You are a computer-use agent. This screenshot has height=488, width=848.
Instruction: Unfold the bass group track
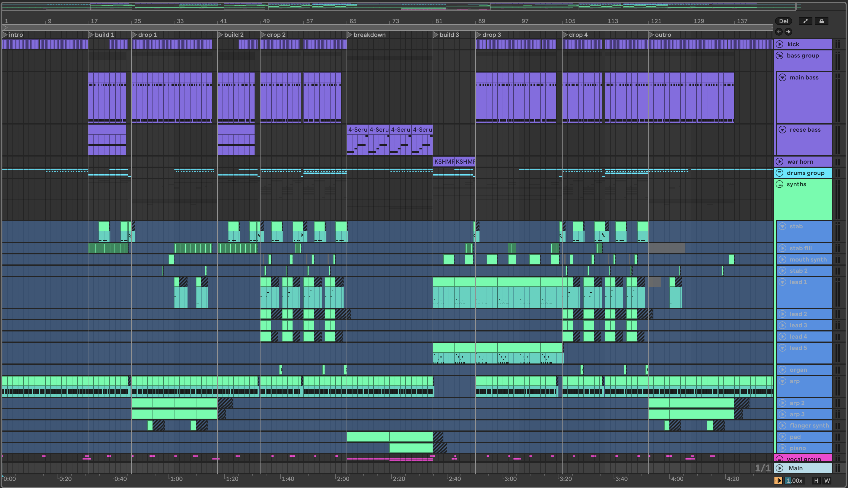[x=779, y=56]
